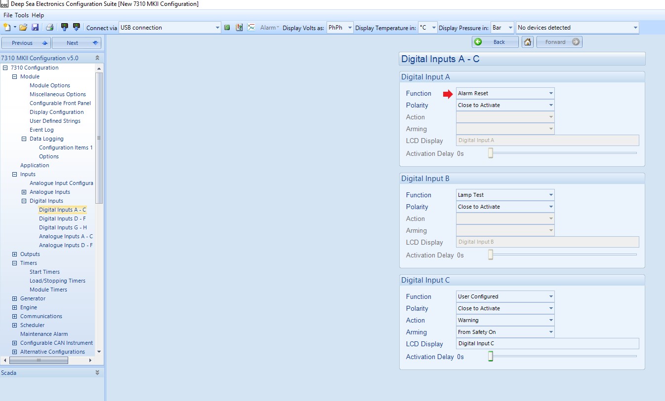Open the Connect via USB connection dropdown
This screenshot has width=665, height=401.
(169, 28)
